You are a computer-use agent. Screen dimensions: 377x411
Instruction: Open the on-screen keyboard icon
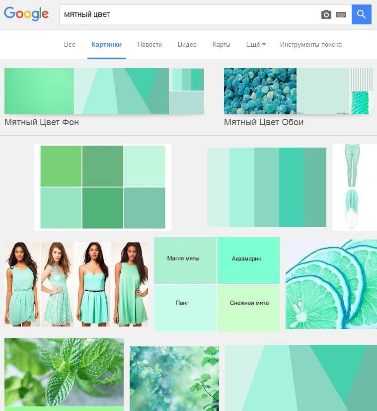point(341,15)
